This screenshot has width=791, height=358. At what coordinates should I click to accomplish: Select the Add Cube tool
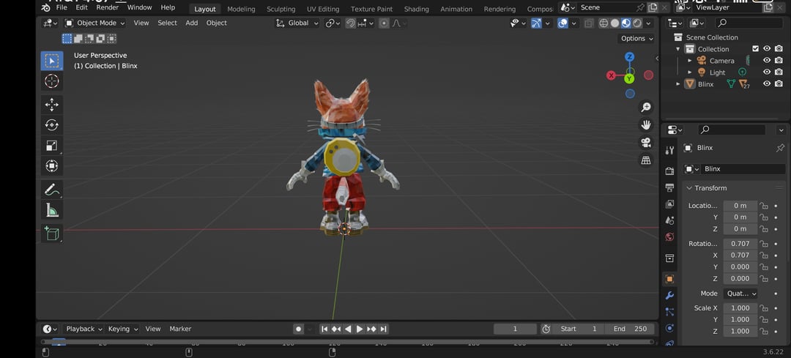pyautogui.click(x=51, y=234)
